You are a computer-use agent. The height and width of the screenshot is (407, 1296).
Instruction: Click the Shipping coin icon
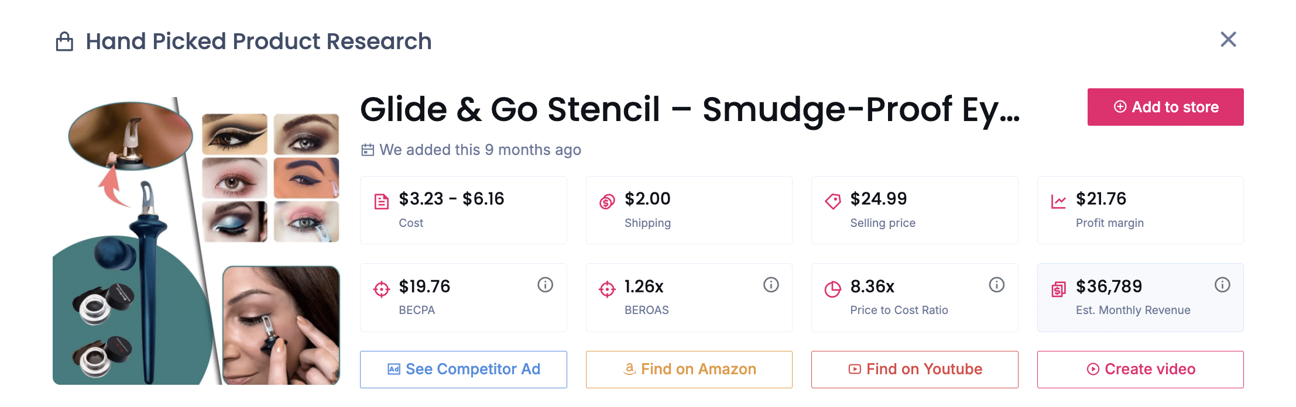pyautogui.click(x=607, y=202)
